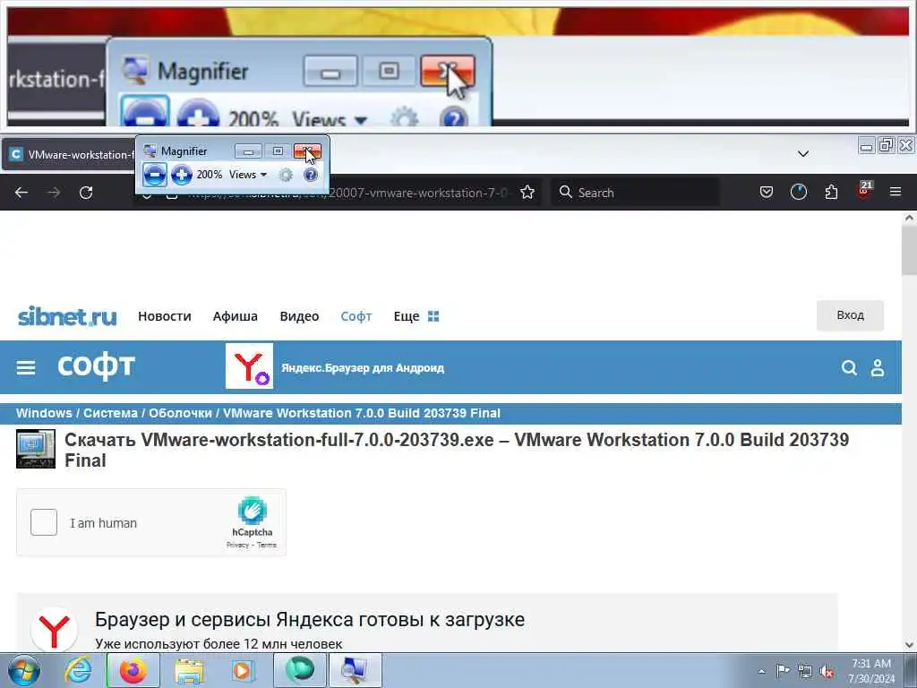Open the Magnifier help icon
917x688 pixels.
(x=311, y=175)
